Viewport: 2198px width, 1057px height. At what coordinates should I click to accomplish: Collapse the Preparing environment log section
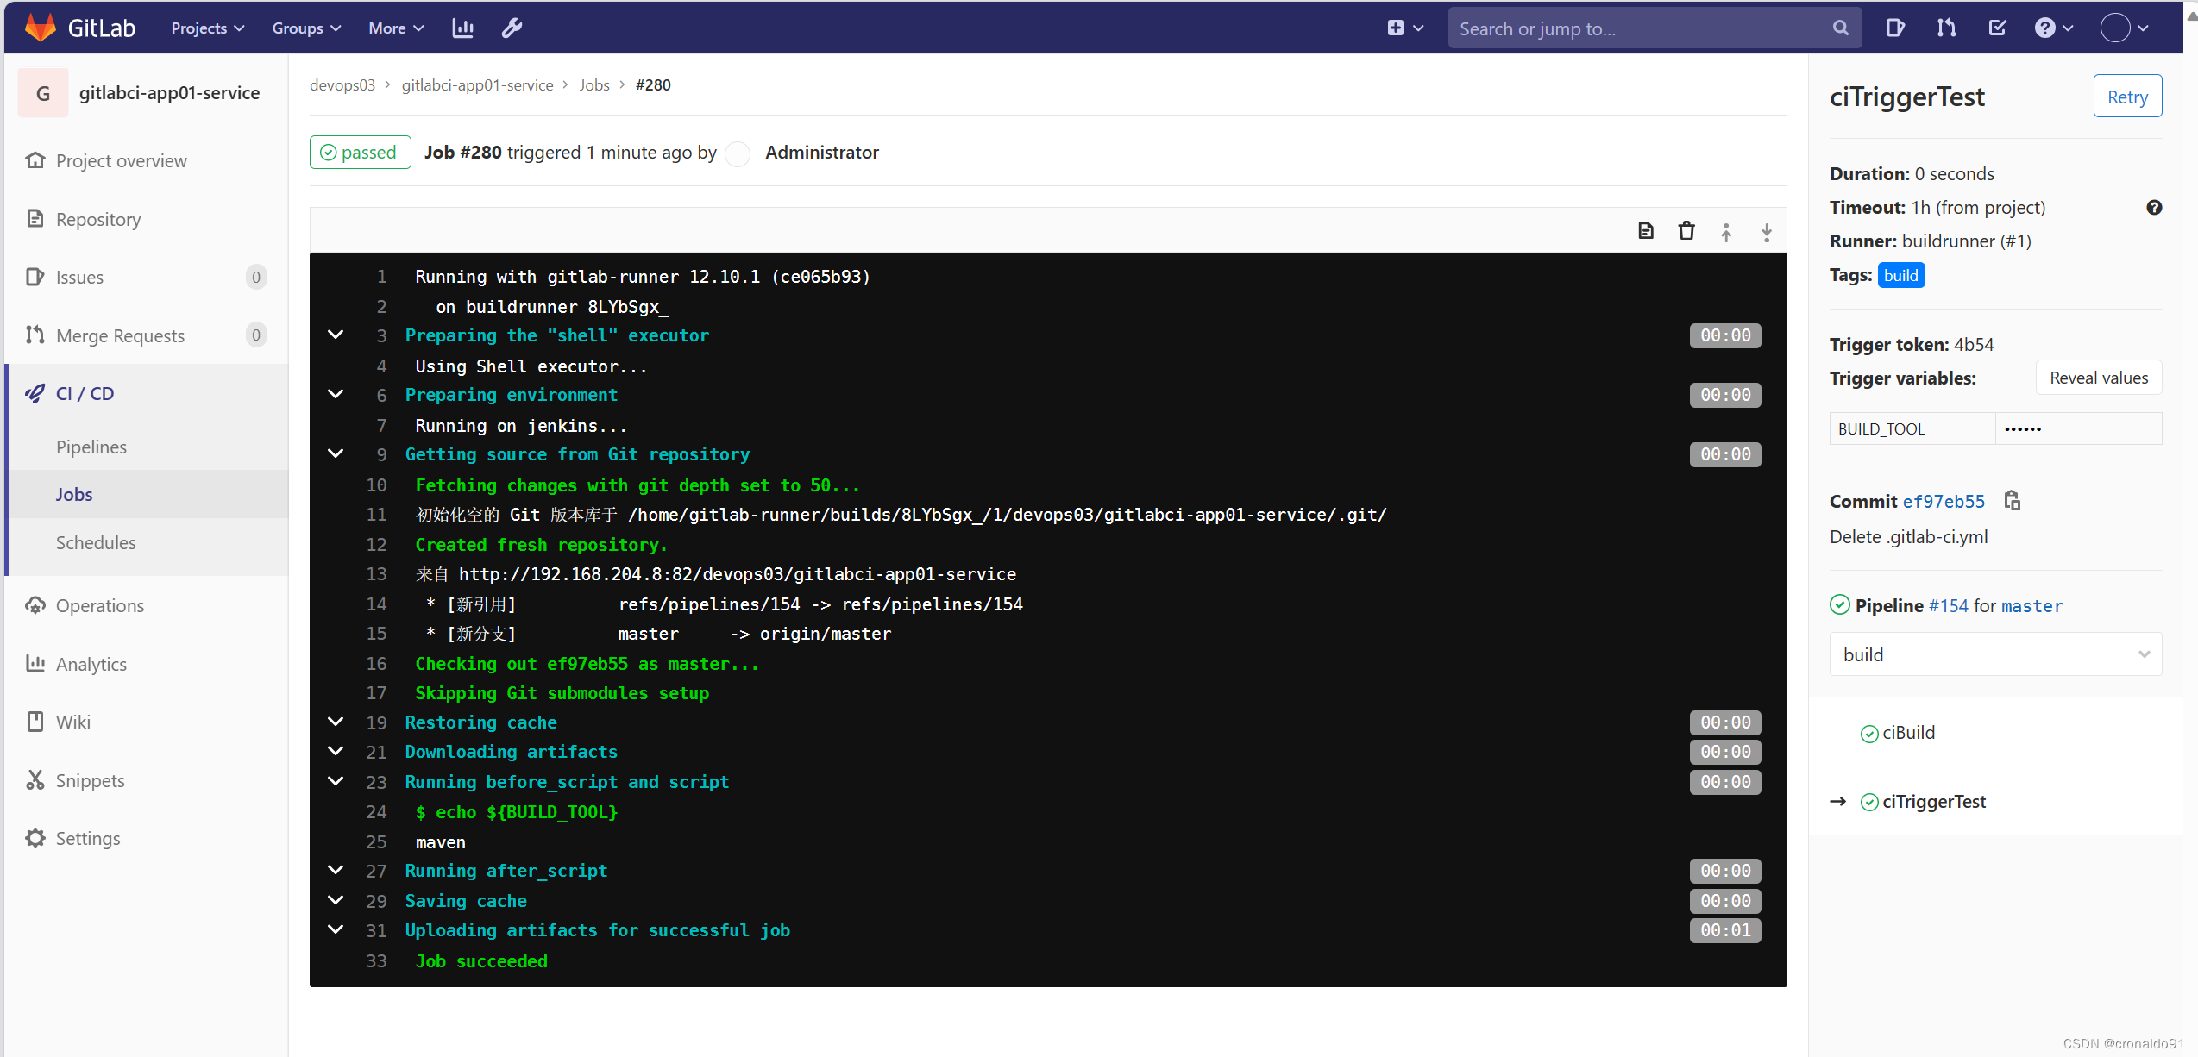point(336,395)
